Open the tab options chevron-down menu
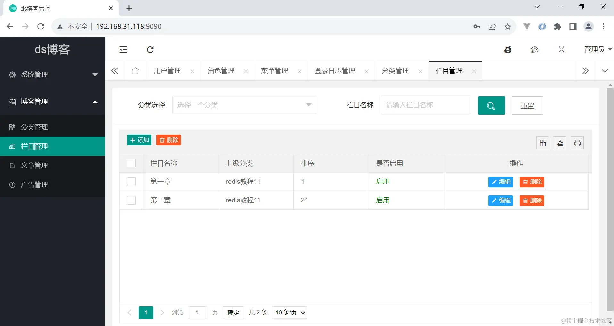Image resolution: width=614 pixels, height=326 pixels. coord(605,71)
